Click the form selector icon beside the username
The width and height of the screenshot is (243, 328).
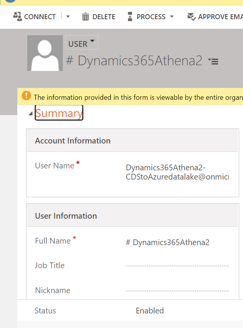click(x=213, y=61)
